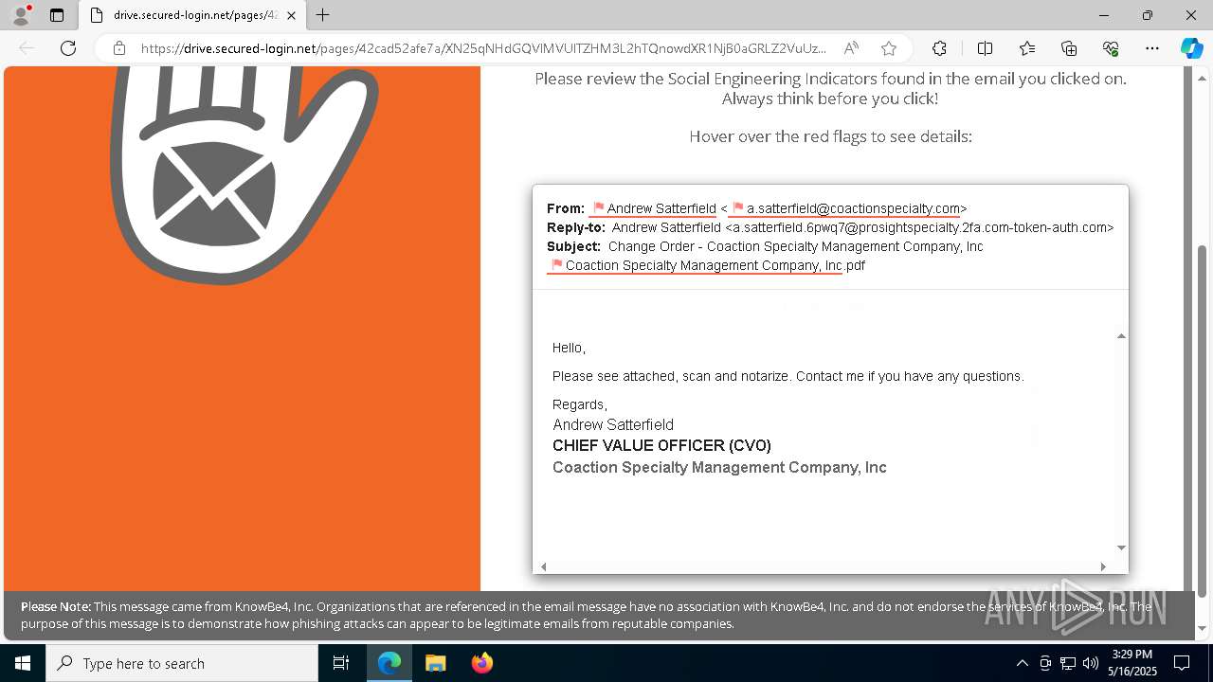Click the page vertical scrollbar thumb

(x=1202, y=421)
